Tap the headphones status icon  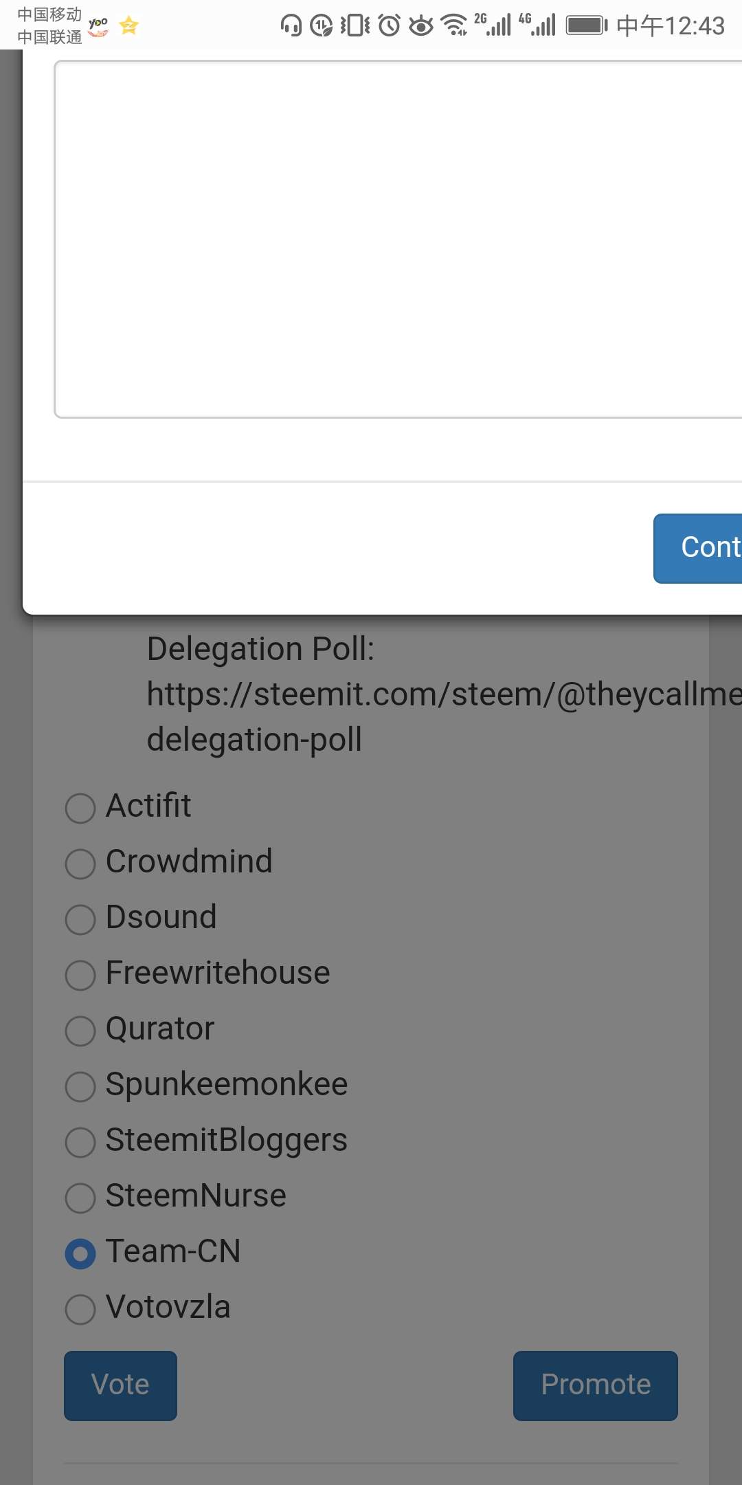[x=291, y=25]
